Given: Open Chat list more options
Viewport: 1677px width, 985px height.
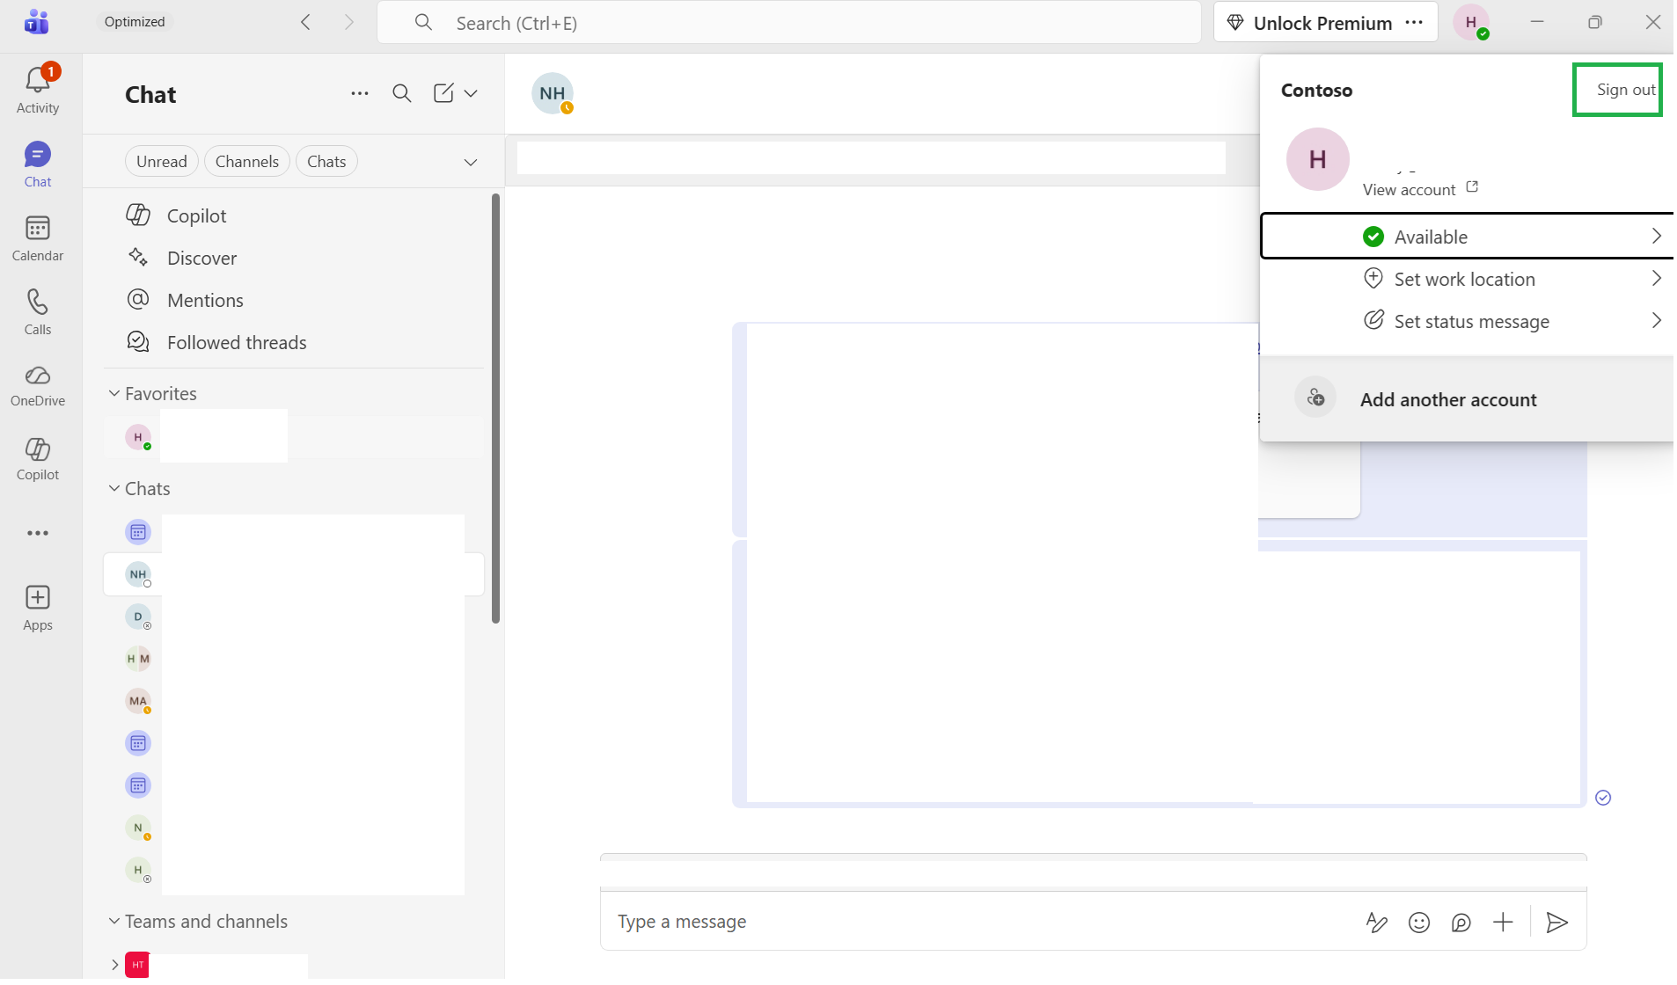Looking at the screenshot, I should [x=360, y=93].
